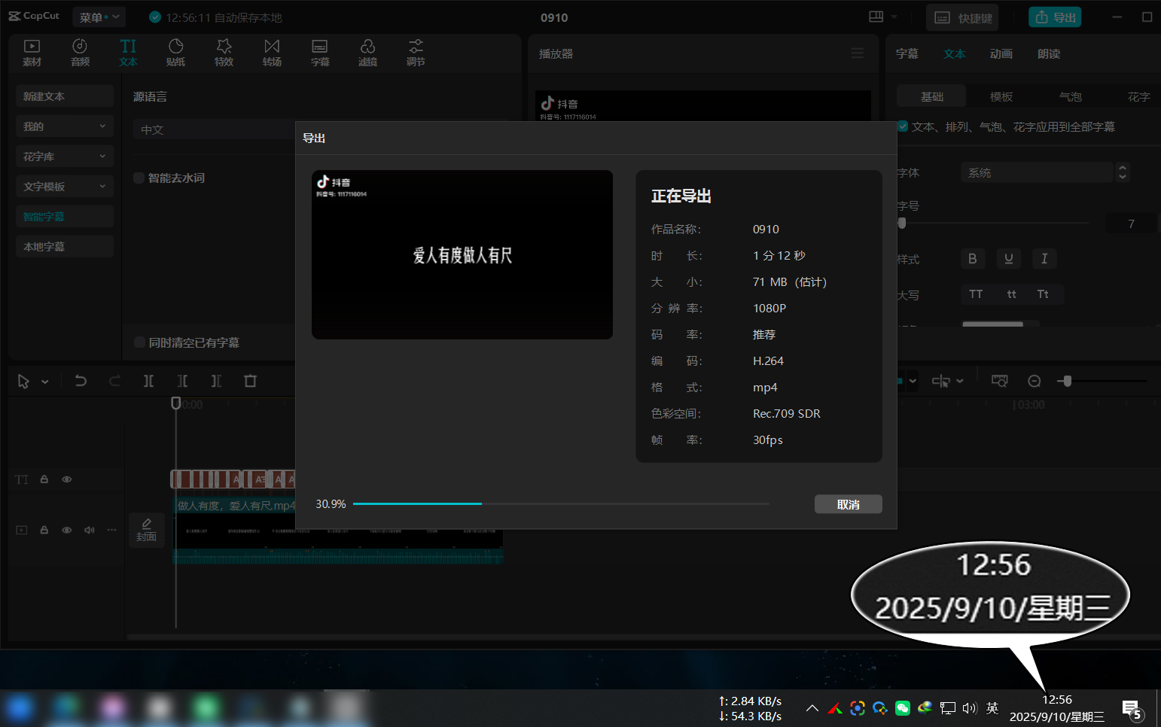This screenshot has width=1161, height=727.
Task: Switch to the 动画 tab in properties
Action: [x=1001, y=53]
